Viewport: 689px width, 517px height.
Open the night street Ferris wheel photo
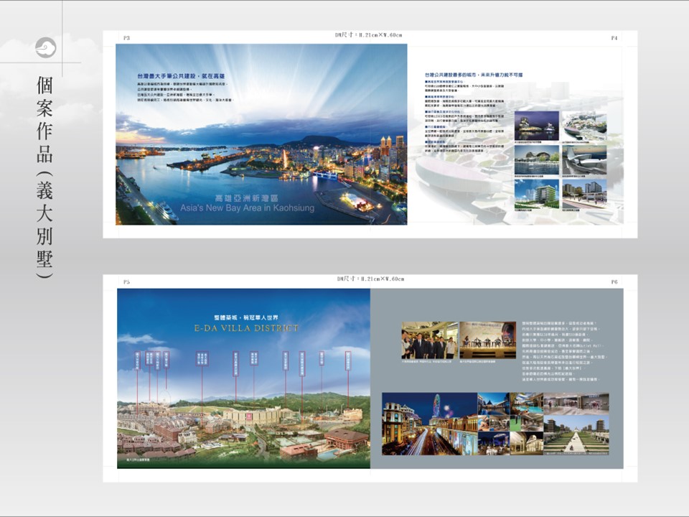430,424
